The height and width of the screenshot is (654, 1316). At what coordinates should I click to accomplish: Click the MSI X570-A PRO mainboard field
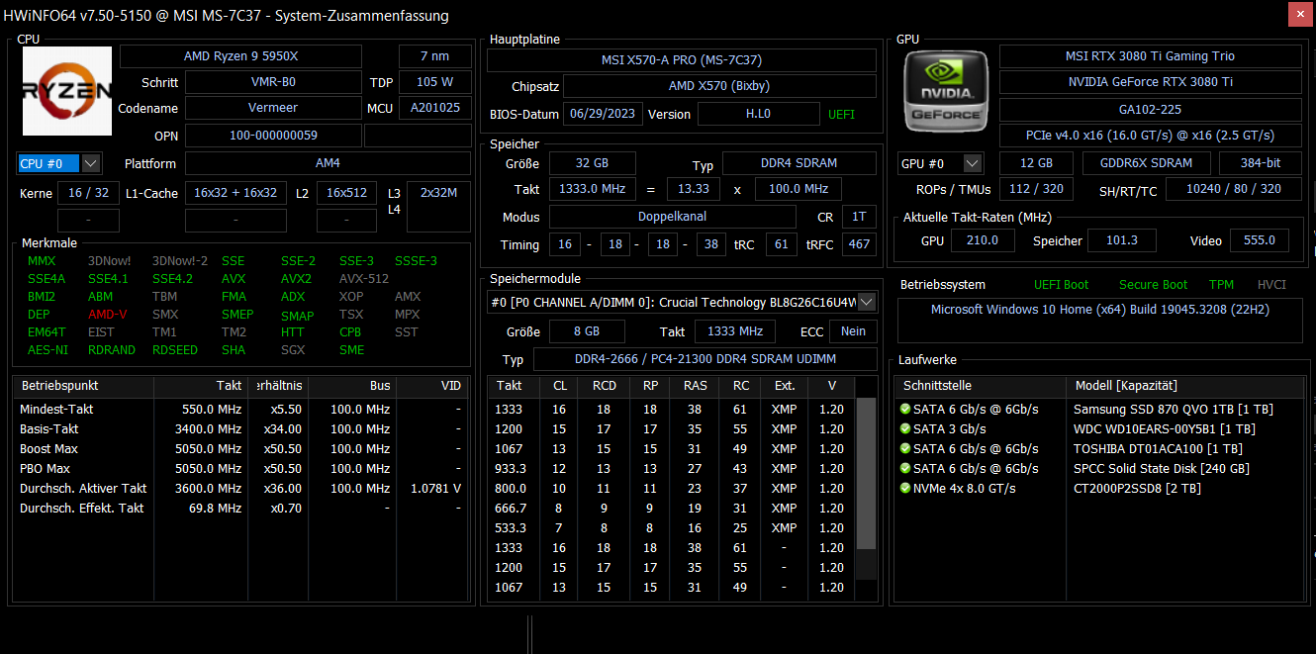point(682,60)
